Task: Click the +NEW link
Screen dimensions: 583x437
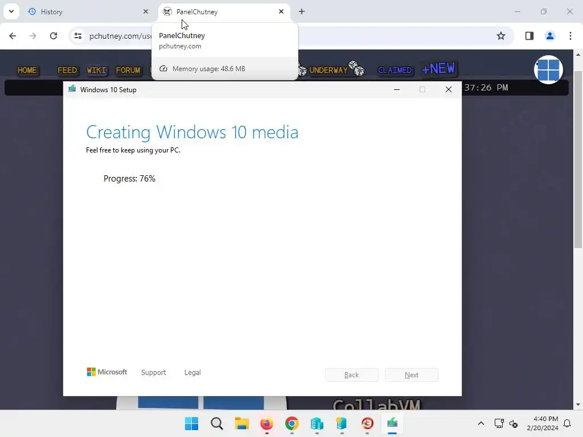Action: (438, 69)
